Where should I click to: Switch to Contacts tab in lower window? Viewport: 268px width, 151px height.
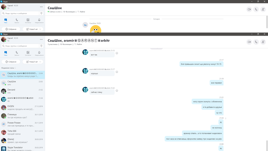[28, 53]
